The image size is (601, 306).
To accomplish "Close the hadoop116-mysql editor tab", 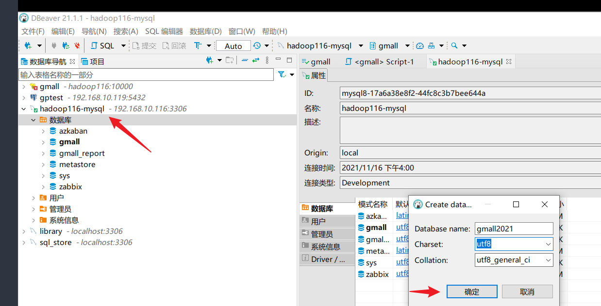I will coord(509,61).
